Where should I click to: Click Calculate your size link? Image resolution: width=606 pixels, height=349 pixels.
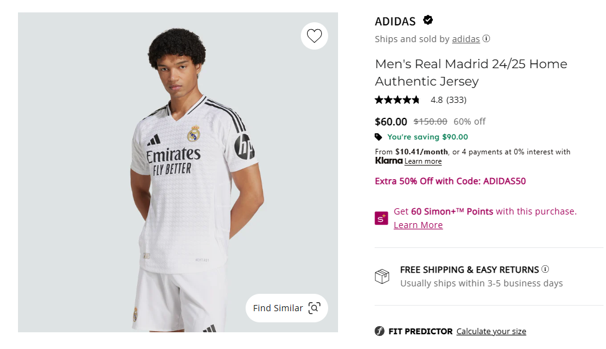(x=491, y=331)
